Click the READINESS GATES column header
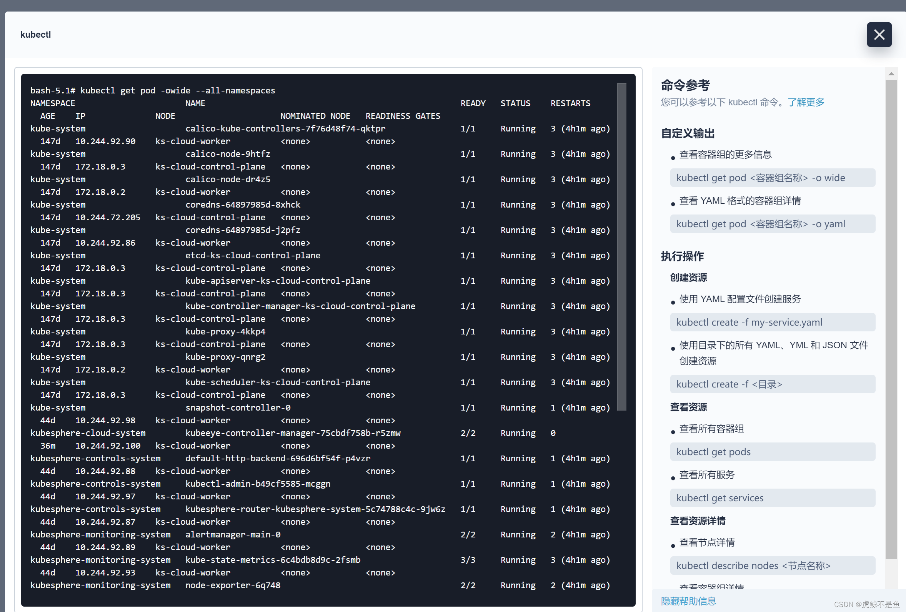Viewport: 906px width, 612px height. point(403,116)
